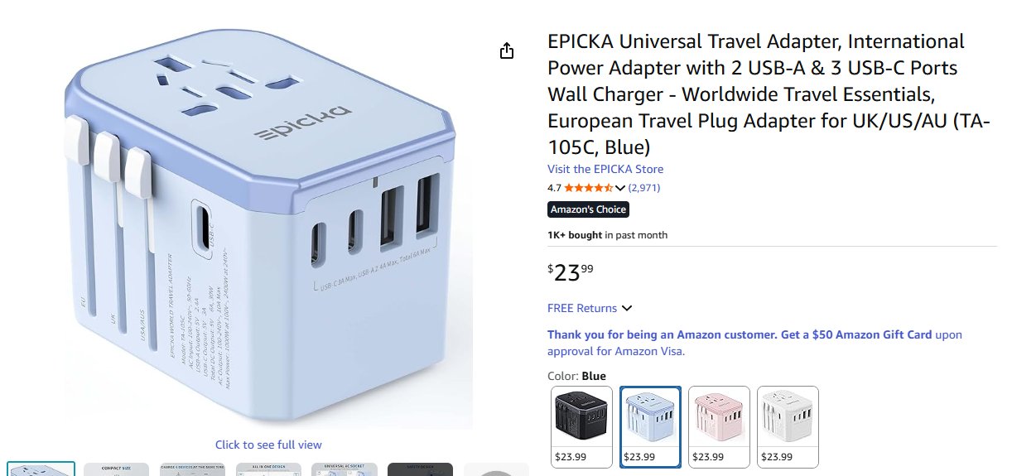
Task: Click the orange star rating icons
Action: pyautogui.click(x=589, y=188)
